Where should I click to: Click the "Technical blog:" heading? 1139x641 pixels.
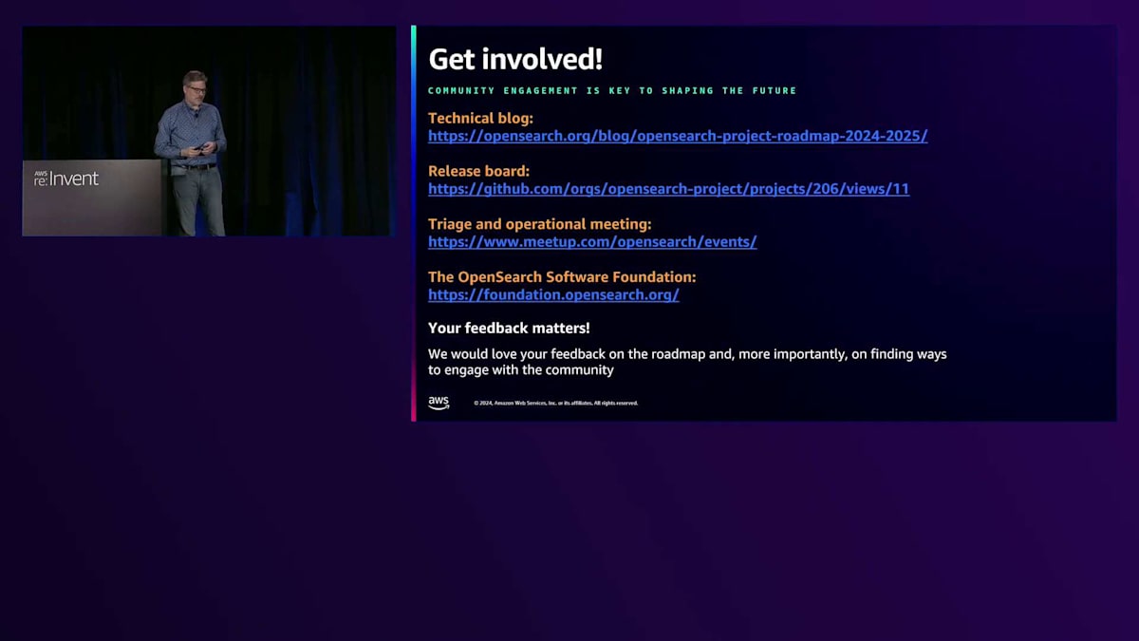pyautogui.click(x=480, y=119)
